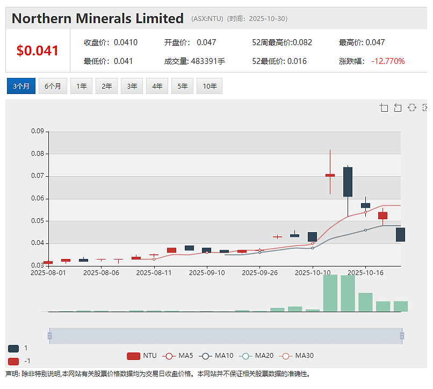Click the partly visible rightmost chart toolbox icon

425,107
